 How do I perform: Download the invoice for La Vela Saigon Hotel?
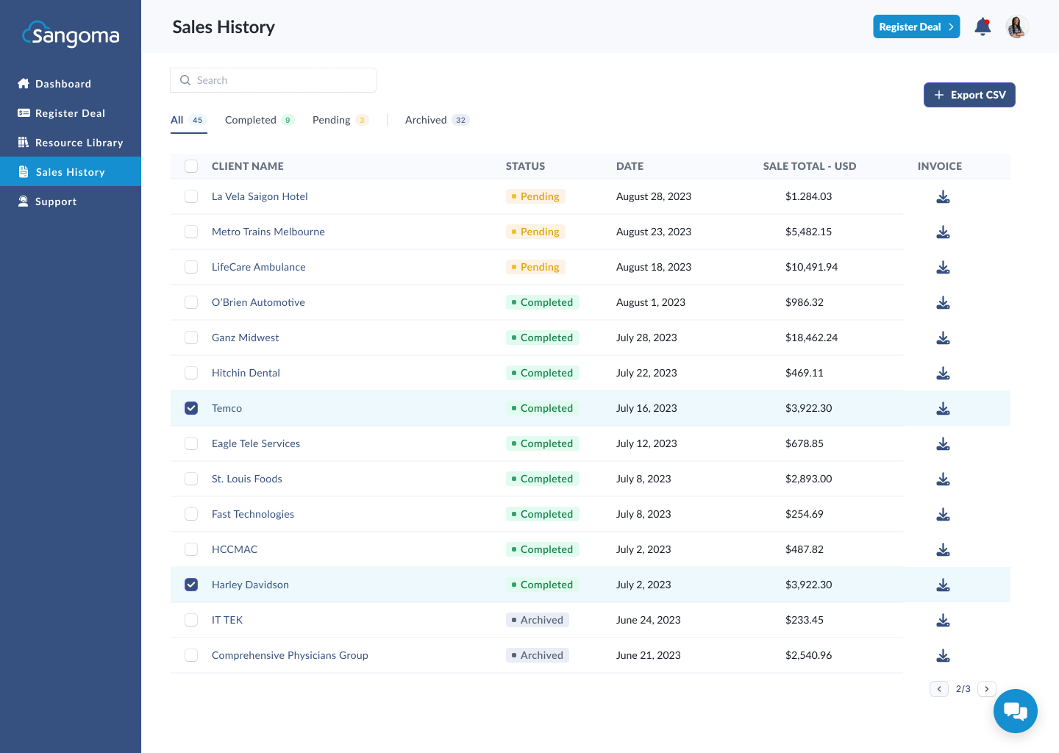point(943,196)
